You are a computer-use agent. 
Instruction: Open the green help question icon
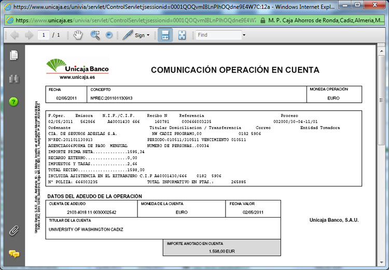pyautogui.click(x=13, y=102)
